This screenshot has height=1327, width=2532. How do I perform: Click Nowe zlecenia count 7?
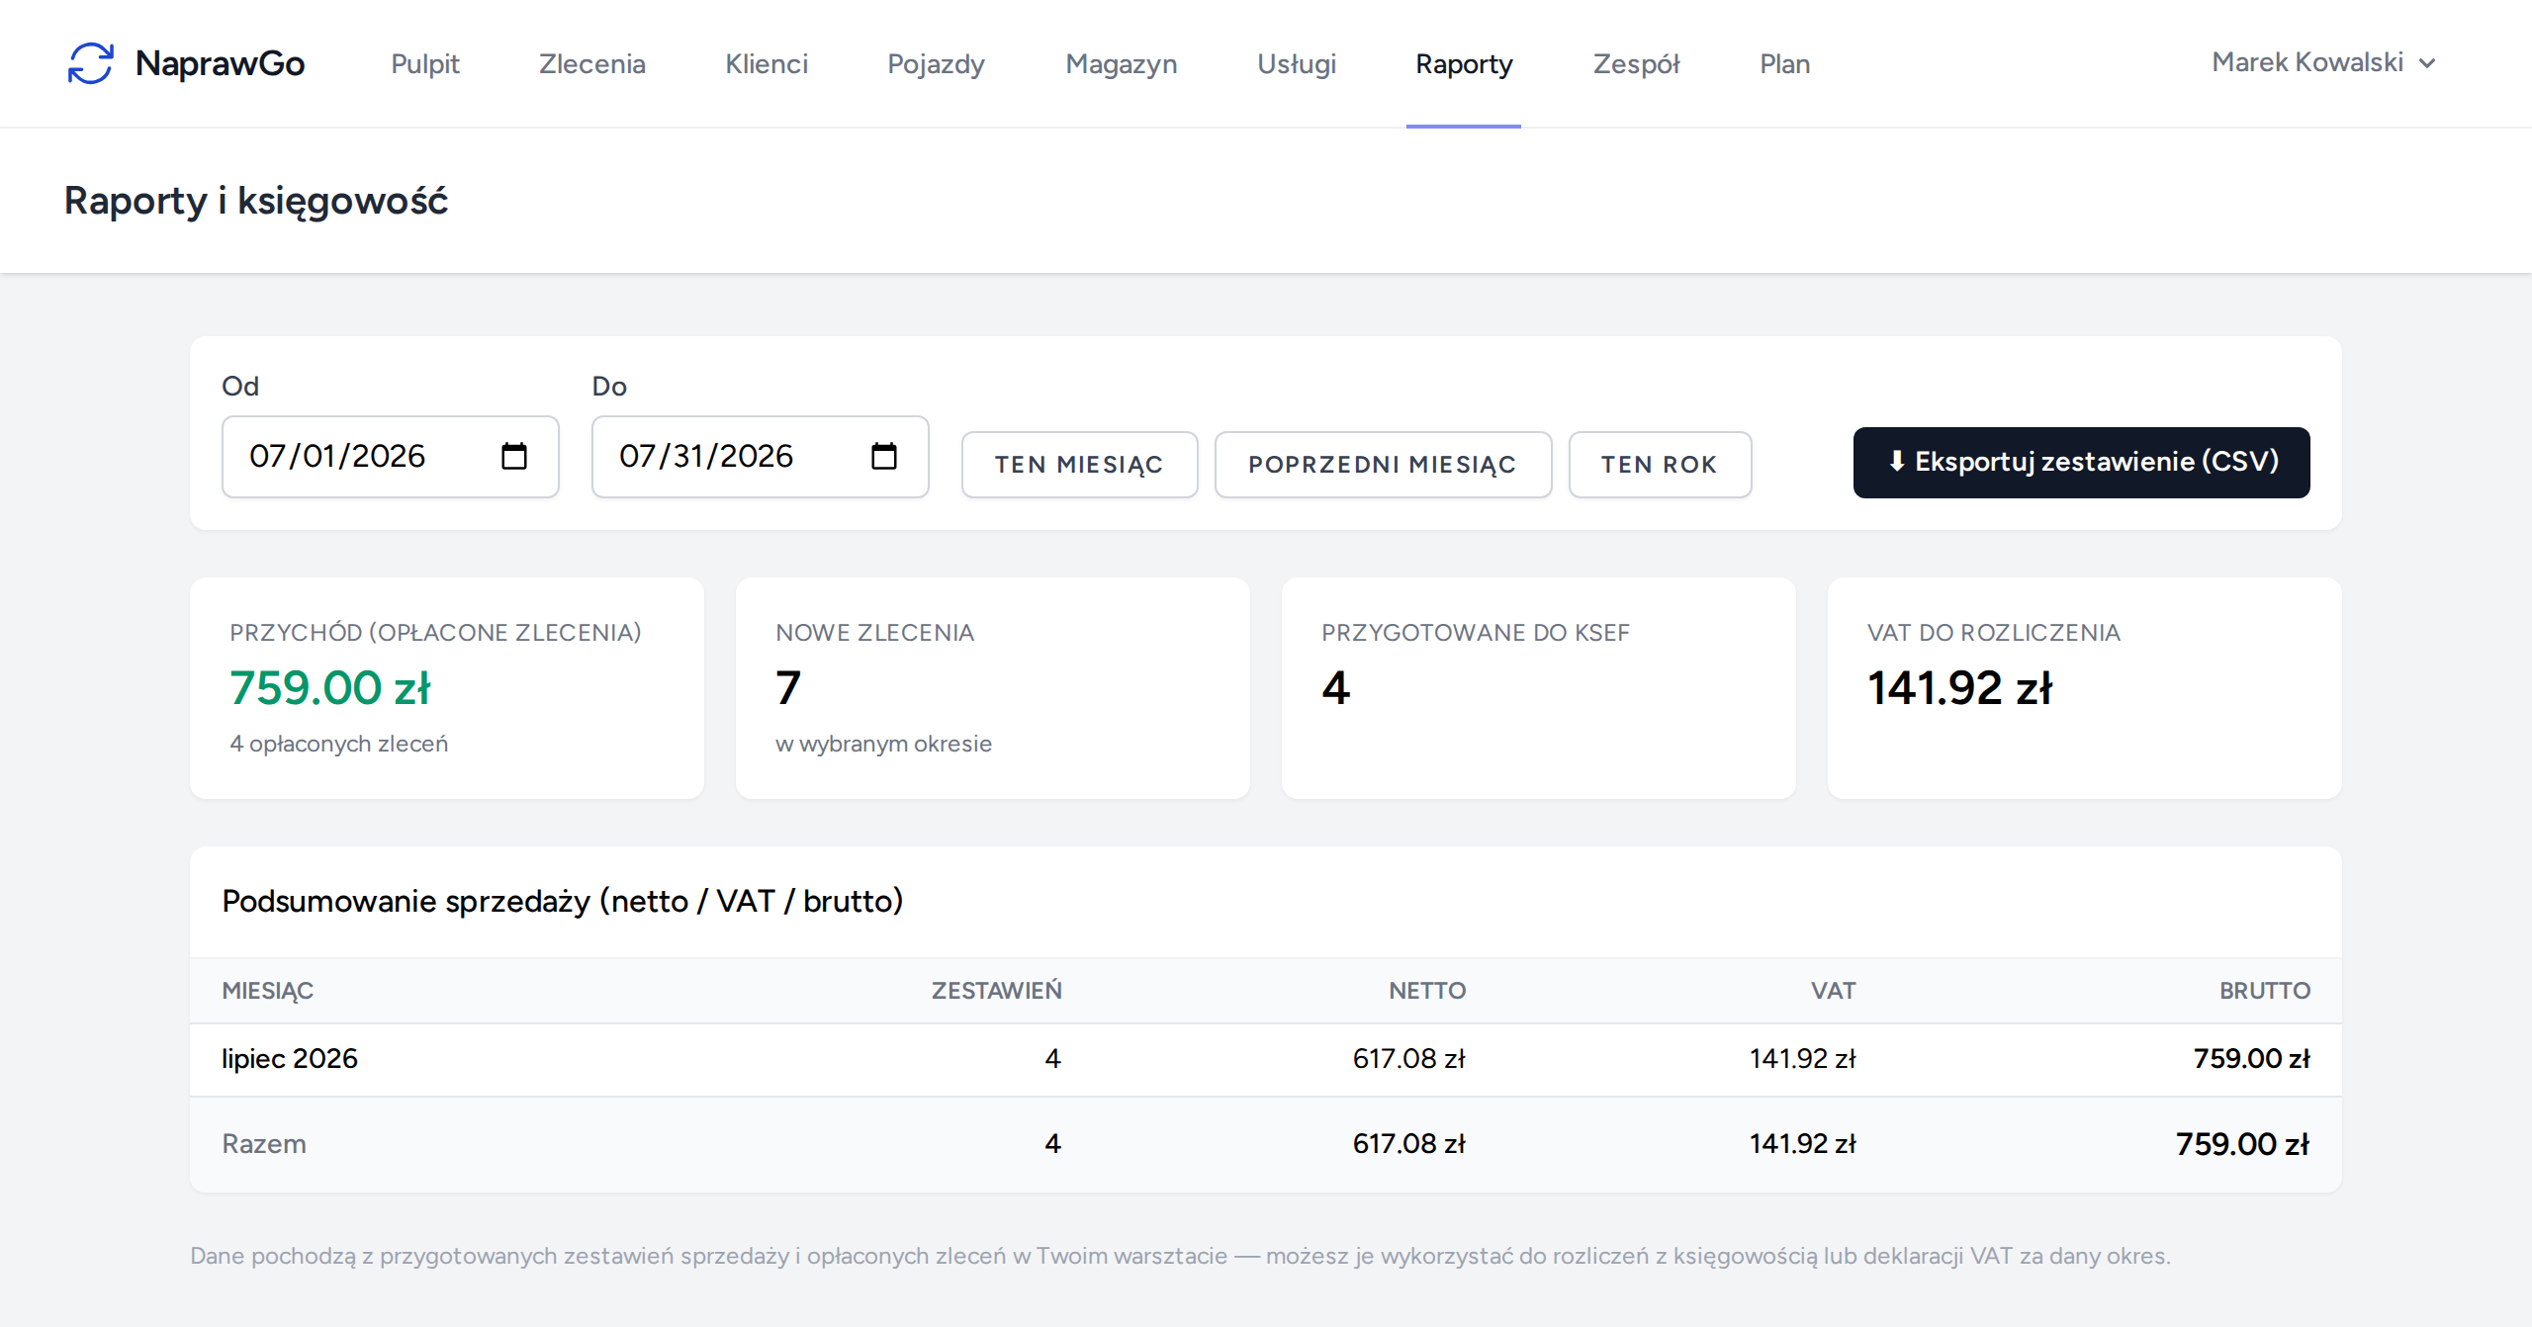click(788, 688)
